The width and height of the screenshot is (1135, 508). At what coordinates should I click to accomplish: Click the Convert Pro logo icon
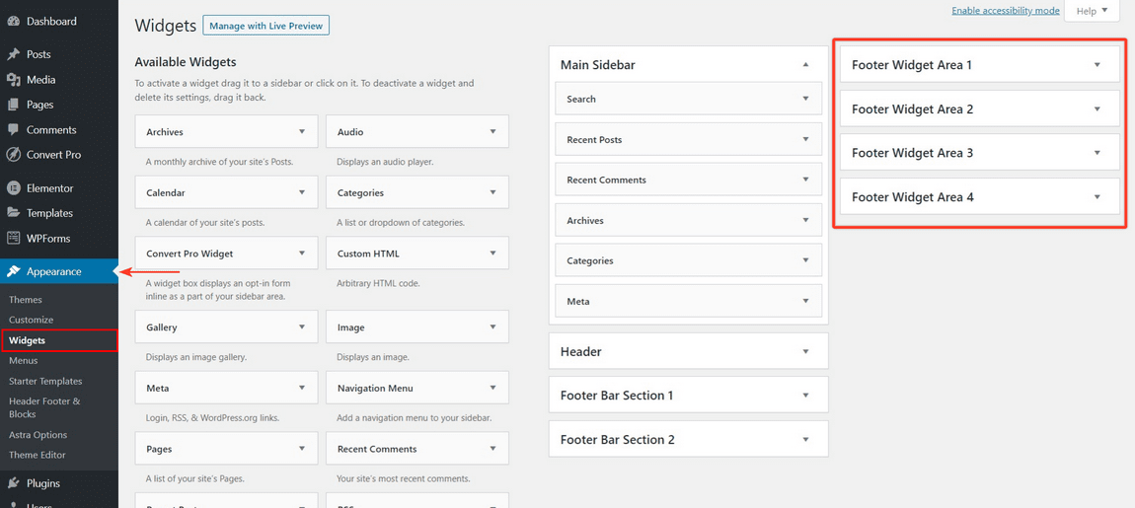click(13, 155)
